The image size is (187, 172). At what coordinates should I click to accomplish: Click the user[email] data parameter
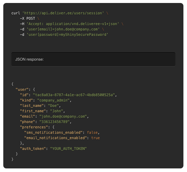coord(63,29)
